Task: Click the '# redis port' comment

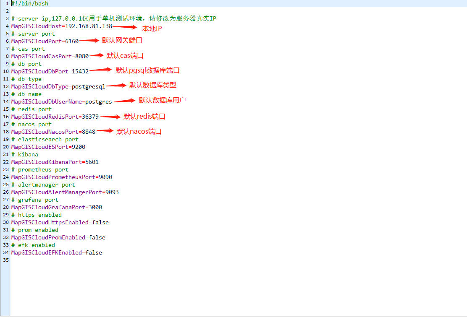Action: 31,109
